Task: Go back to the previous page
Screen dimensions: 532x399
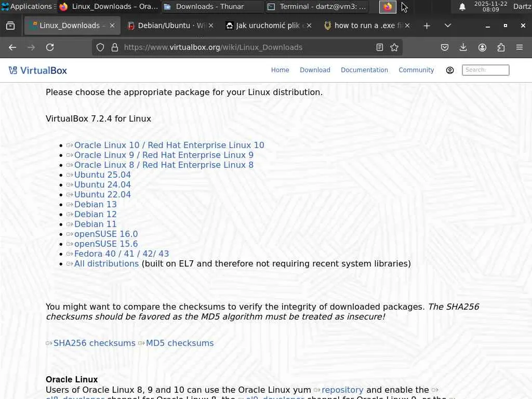Action: tap(12, 47)
